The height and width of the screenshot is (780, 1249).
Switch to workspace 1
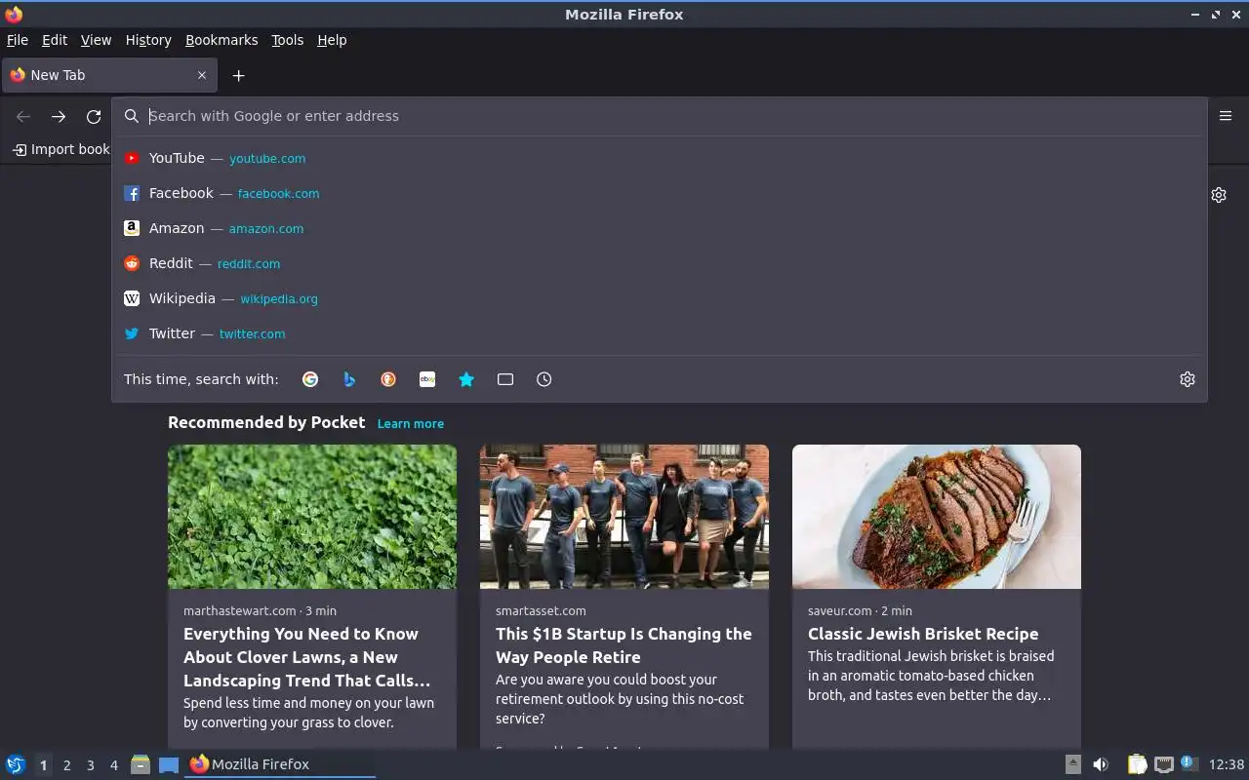pyautogui.click(x=43, y=765)
